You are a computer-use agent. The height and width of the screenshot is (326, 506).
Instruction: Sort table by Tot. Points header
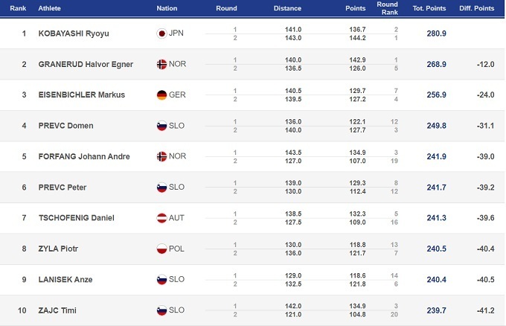pyautogui.click(x=428, y=8)
